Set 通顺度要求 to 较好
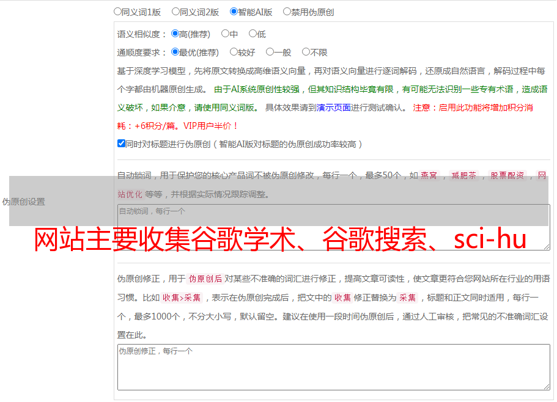The height and width of the screenshot is (402, 557). 234,52
